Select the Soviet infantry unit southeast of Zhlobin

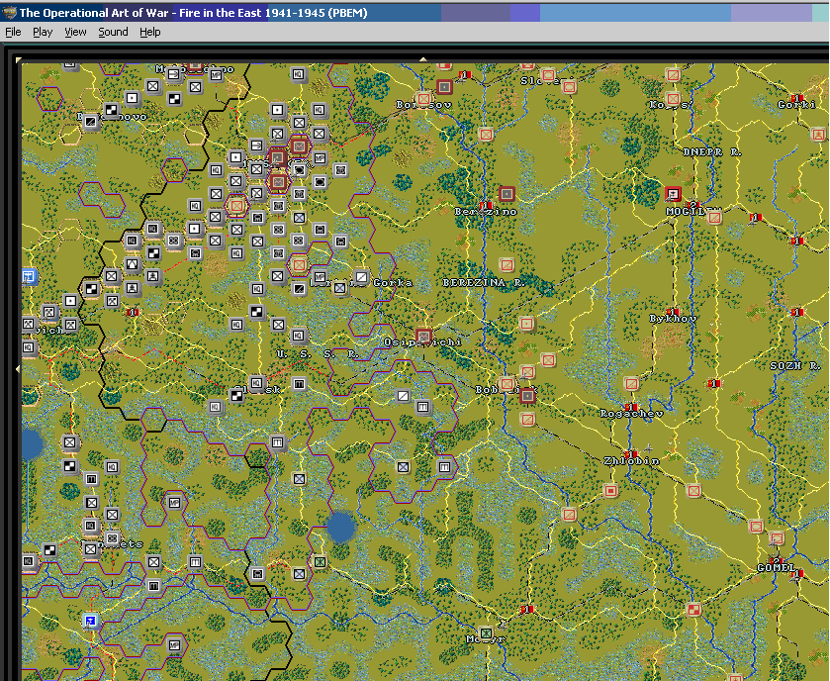tap(693, 491)
